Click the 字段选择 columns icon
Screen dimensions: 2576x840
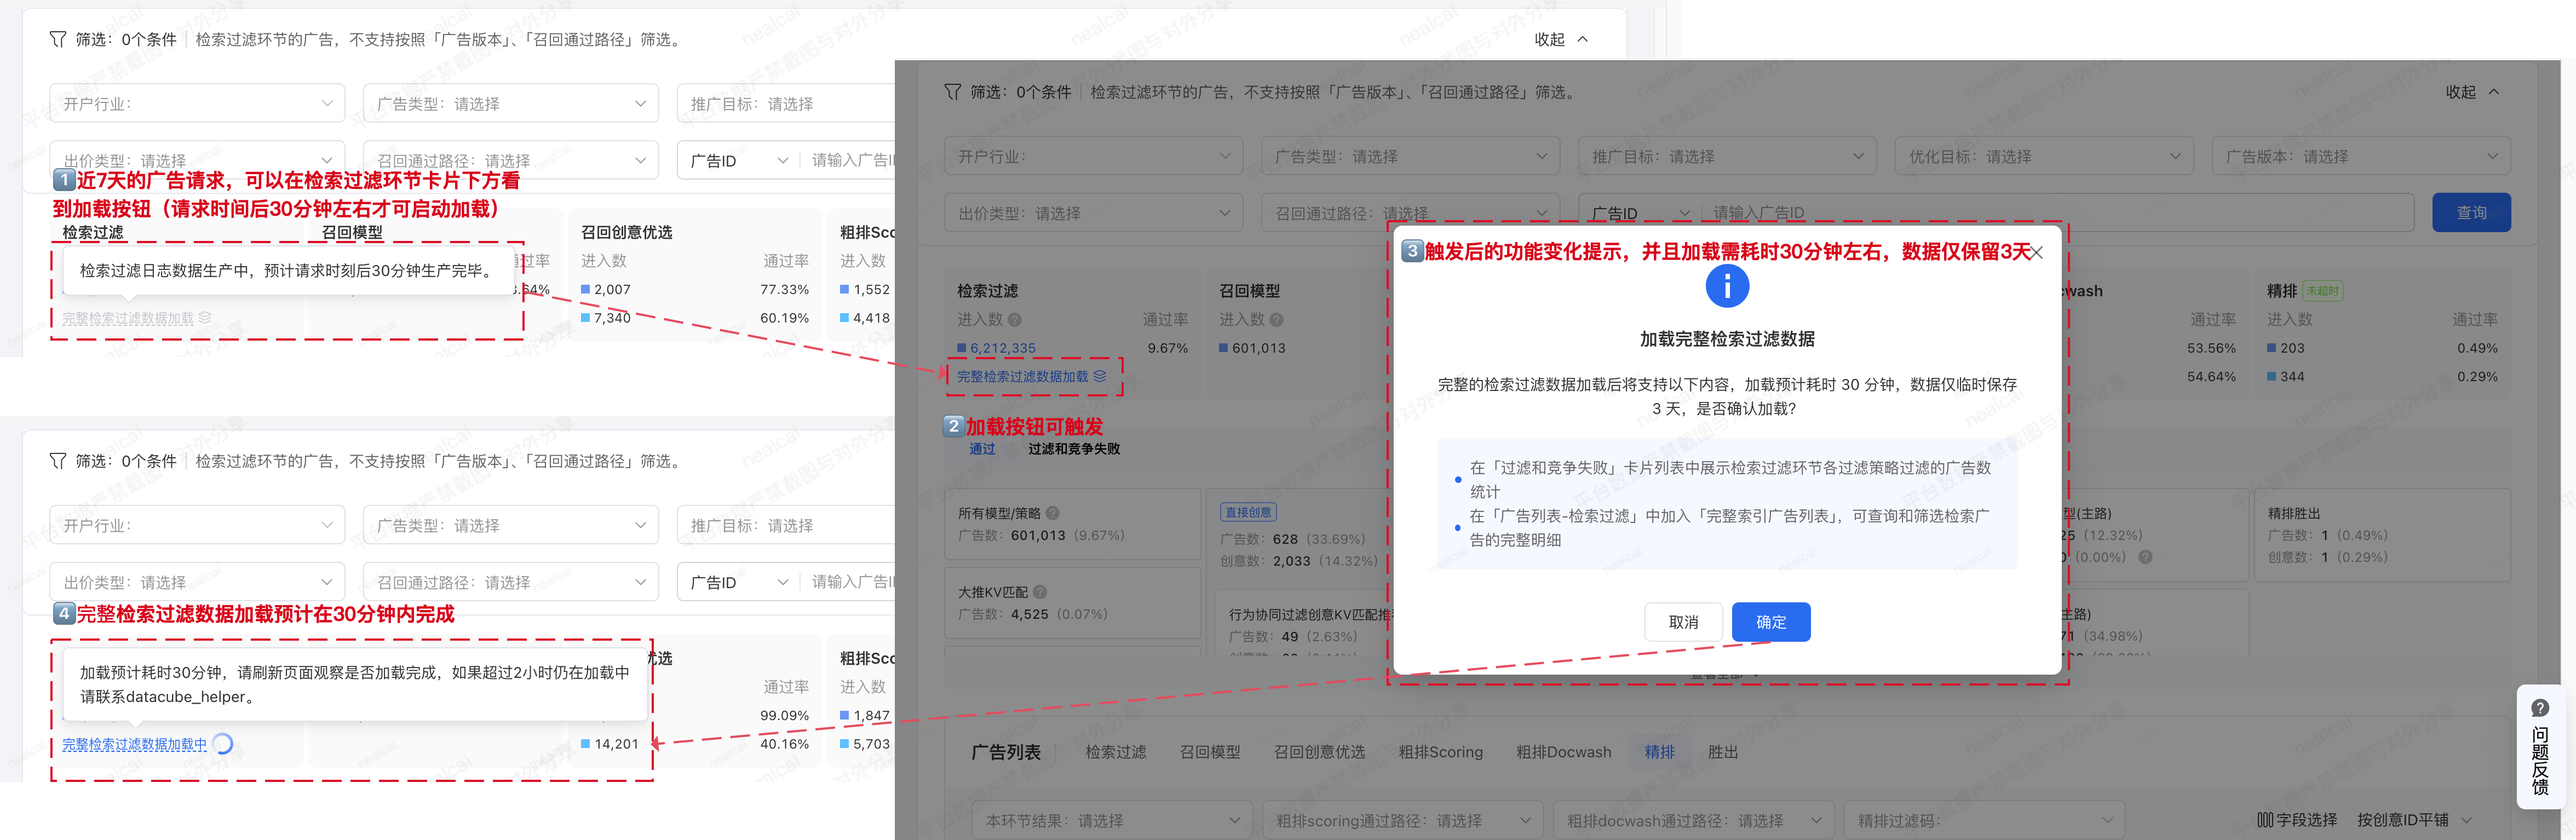[2265, 820]
